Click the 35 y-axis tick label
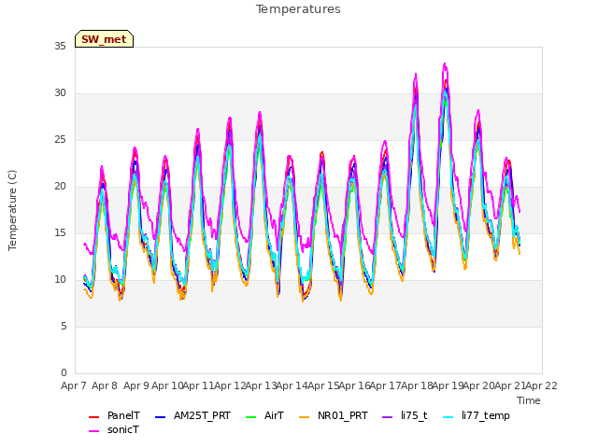The height and width of the screenshot is (448, 598). 60,46
